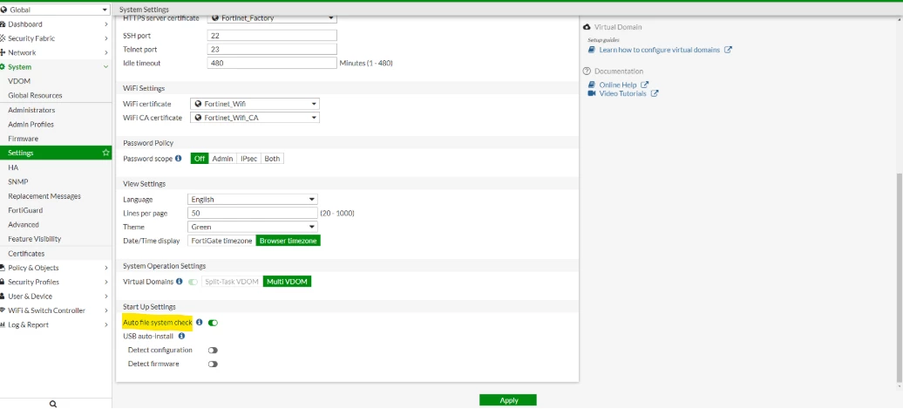Expand WiFi & Switch Controller menu
903x409 pixels.
pos(56,310)
